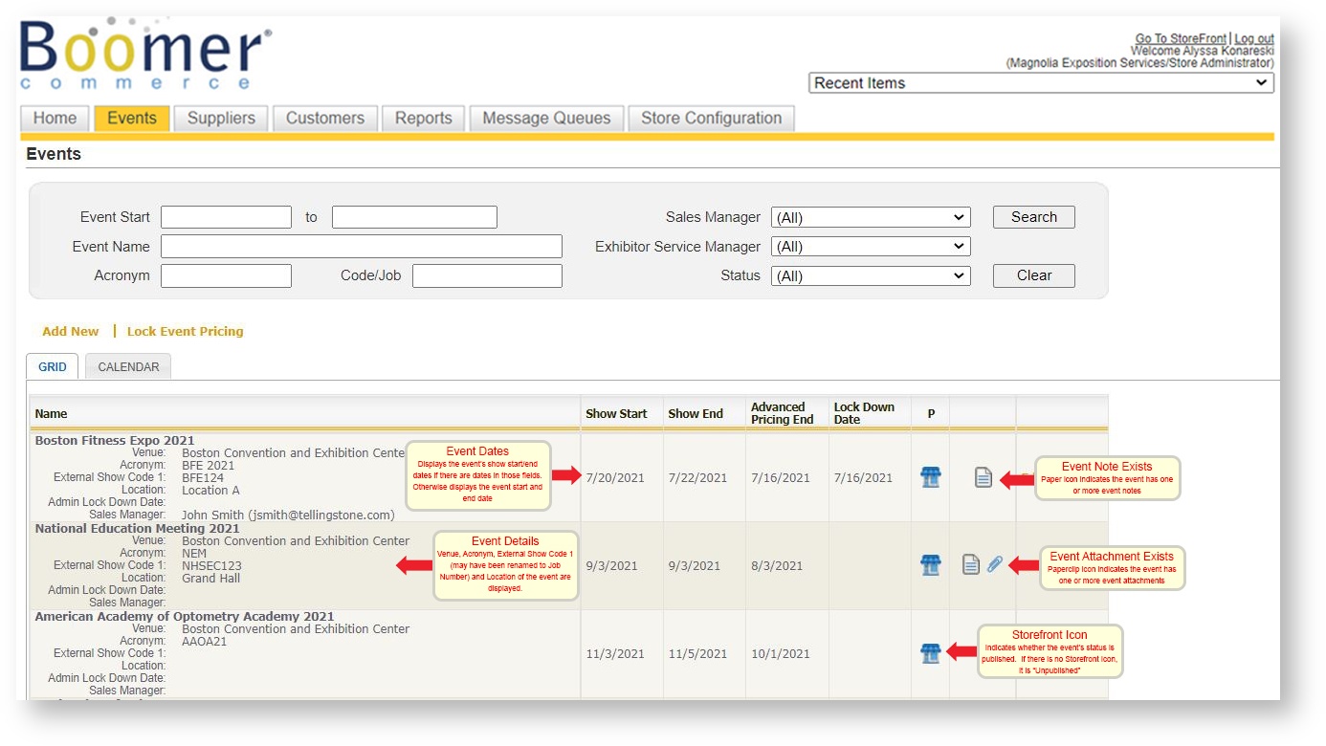
Task: Switch to the CALENDAR tab
Action: pos(127,365)
